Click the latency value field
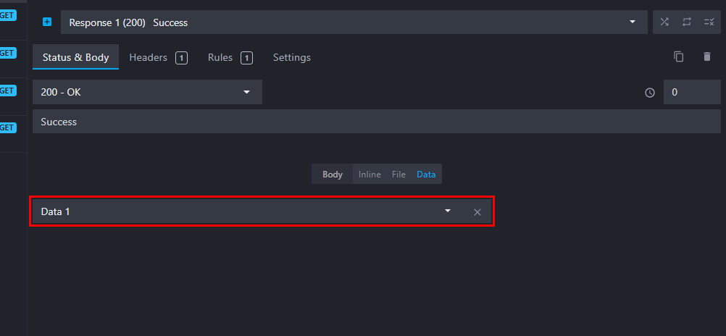Viewport: 726px width, 336px height. click(691, 93)
